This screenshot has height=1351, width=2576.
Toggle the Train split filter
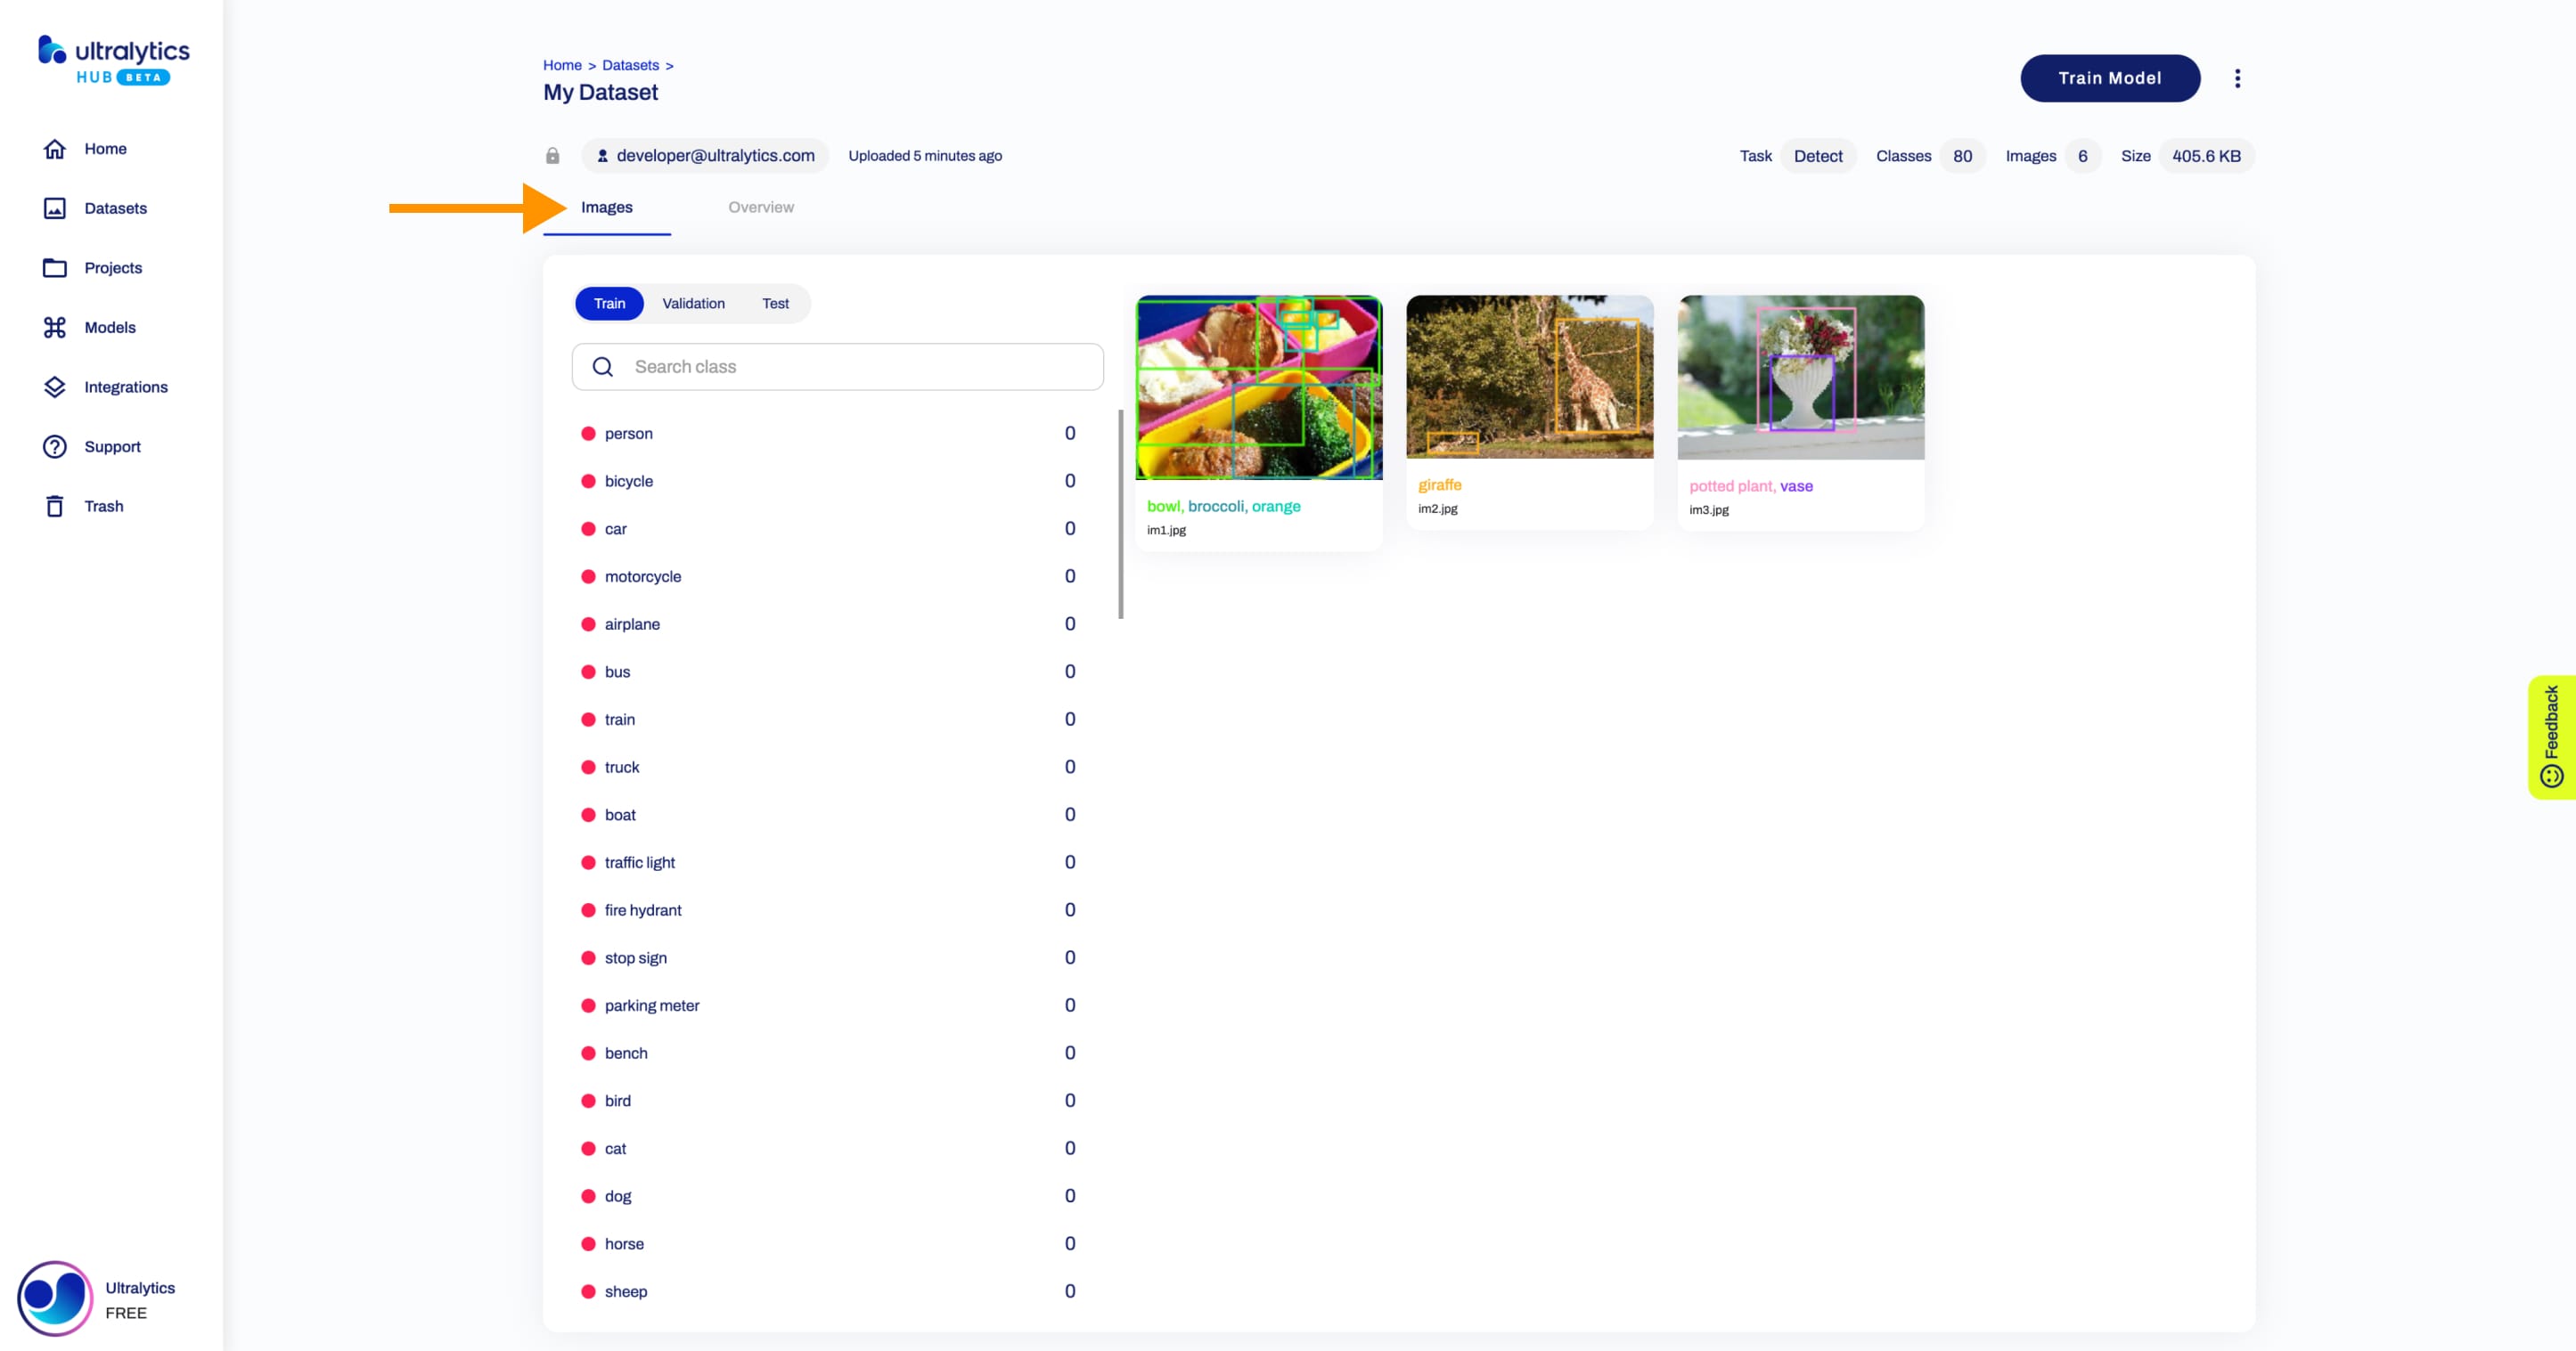609,304
